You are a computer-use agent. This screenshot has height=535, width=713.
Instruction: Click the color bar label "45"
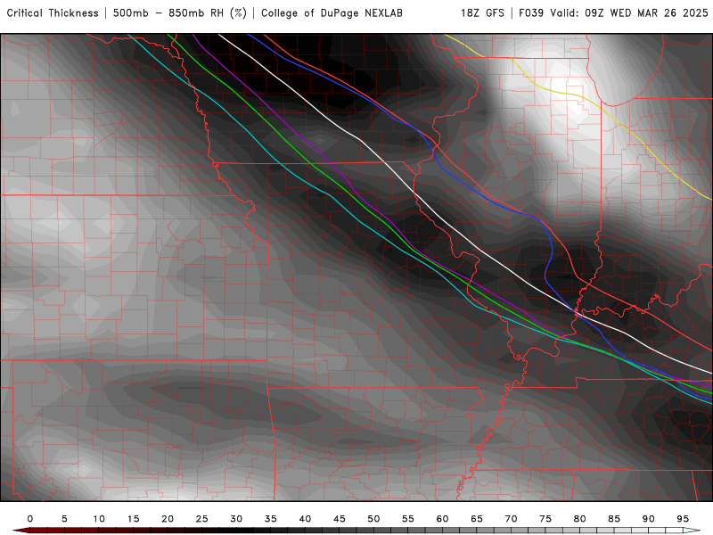340,519
